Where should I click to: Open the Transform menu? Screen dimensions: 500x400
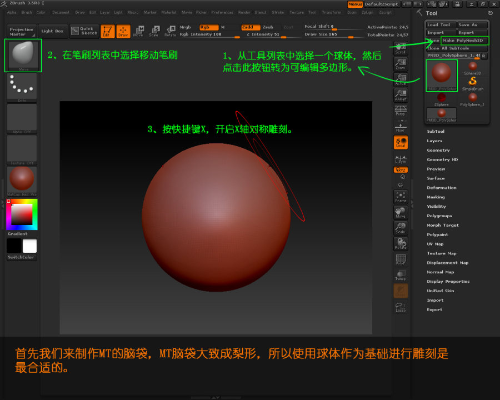pyautogui.click(x=331, y=12)
